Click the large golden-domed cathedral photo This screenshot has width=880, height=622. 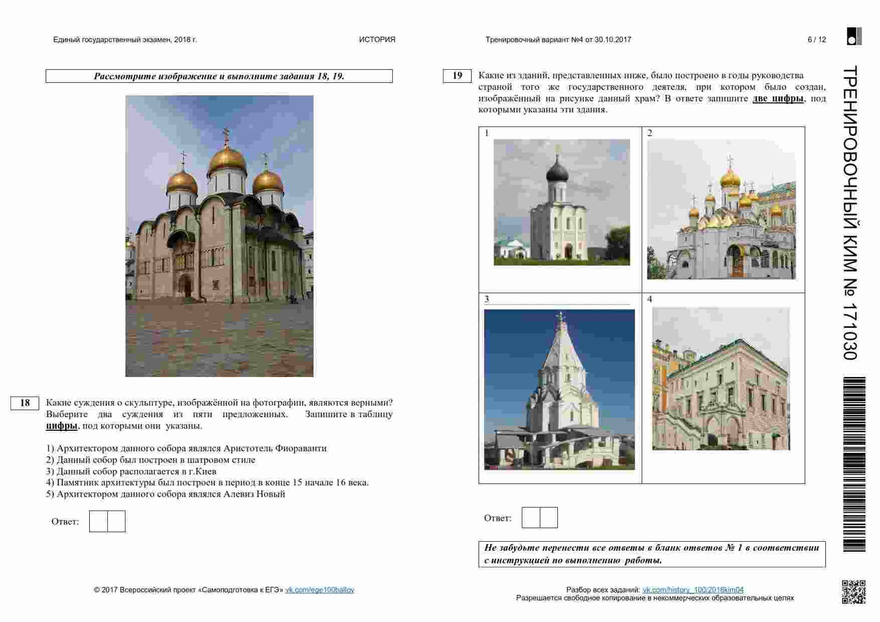[x=219, y=236]
